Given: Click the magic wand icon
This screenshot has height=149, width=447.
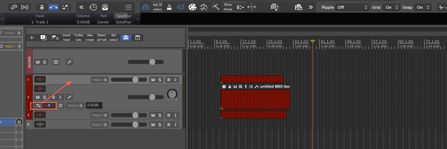Looking at the screenshot, I should click(x=216, y=7).
